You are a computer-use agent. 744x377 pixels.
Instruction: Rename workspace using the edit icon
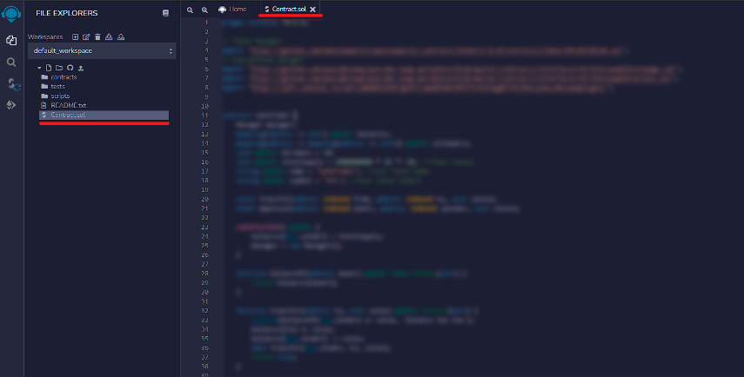[x=86, y=37]
